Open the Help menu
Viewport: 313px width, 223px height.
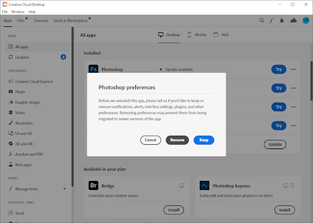point(32,12)
